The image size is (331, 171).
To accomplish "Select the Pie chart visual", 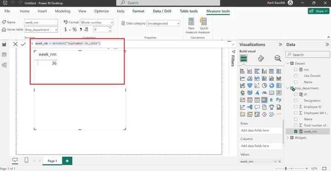I will coord(264,85).
